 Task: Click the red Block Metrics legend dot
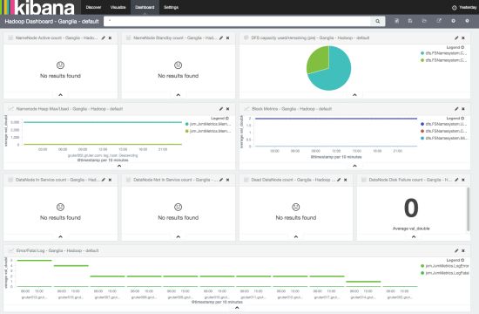point(422,131)
